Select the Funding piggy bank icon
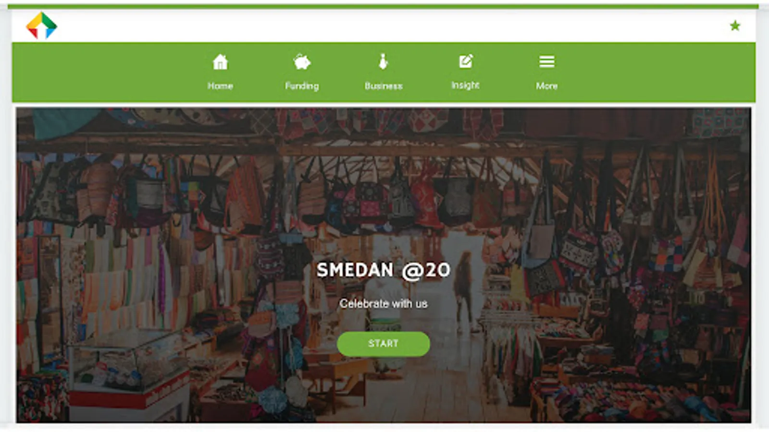This screenshot has height=432, width=769. (x=302, y=62)
